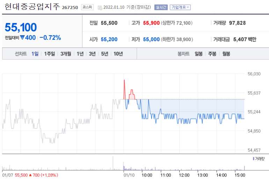Click the 01/07 previous-day summary 55,500
The width and height of the screenshot is (269, 182).
point(21,175)
